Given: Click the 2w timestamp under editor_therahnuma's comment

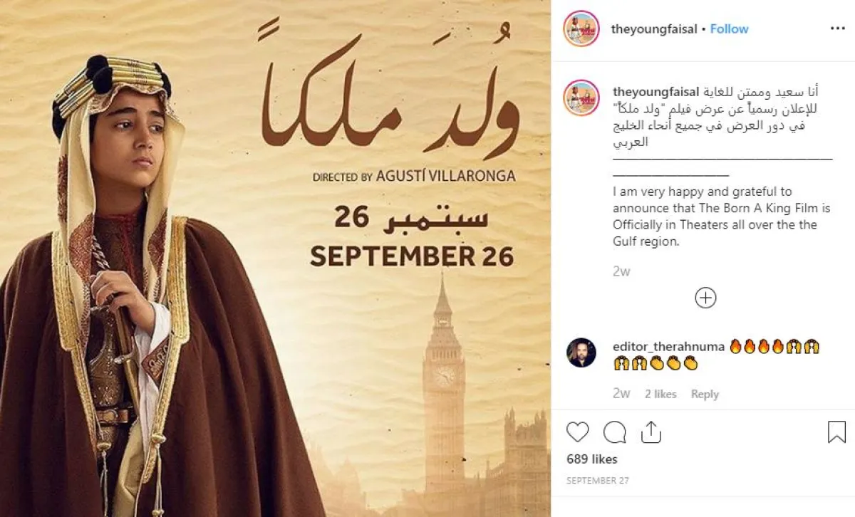Looking at the screenshot, I should 621,394.
